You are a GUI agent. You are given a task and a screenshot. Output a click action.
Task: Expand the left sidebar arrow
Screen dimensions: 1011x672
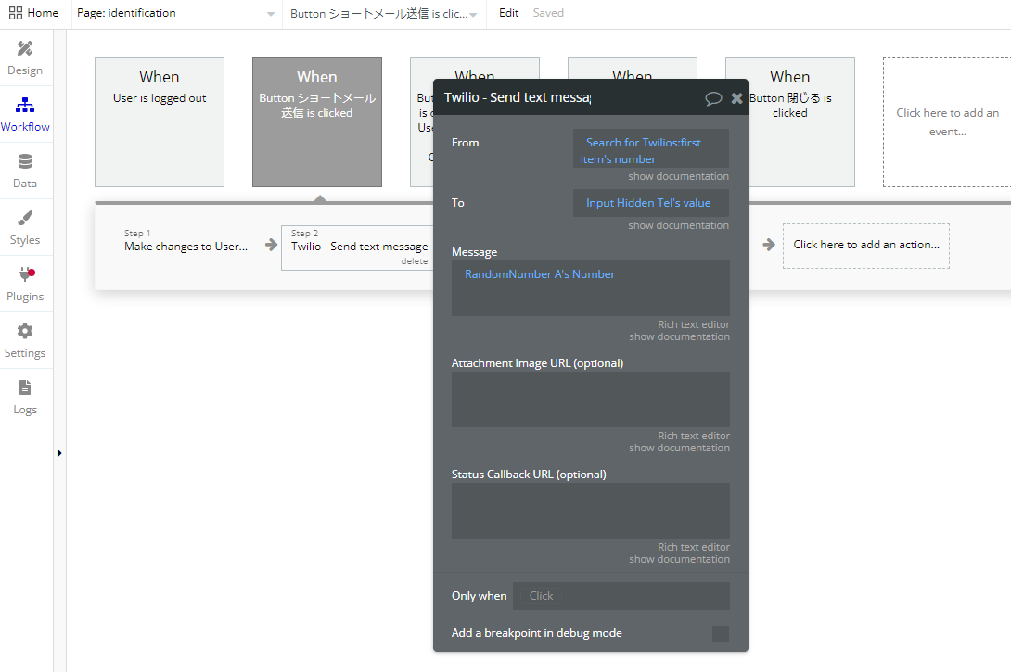click(x=59, y=453)
